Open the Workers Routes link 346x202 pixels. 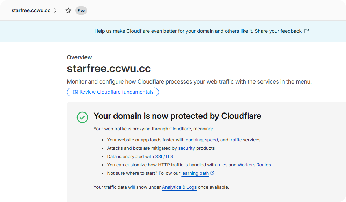click(254, 165)
